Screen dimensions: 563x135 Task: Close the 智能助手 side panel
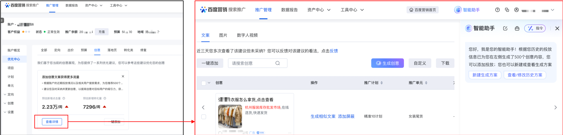point(557,28)
